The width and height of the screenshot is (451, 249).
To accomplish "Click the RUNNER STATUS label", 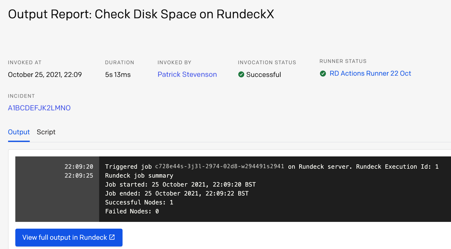I will click(343, 61).
